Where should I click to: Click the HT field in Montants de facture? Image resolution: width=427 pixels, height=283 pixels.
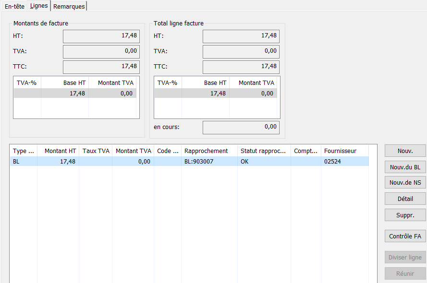101,36
